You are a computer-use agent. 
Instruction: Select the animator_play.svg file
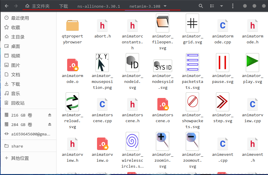point(252,63)
